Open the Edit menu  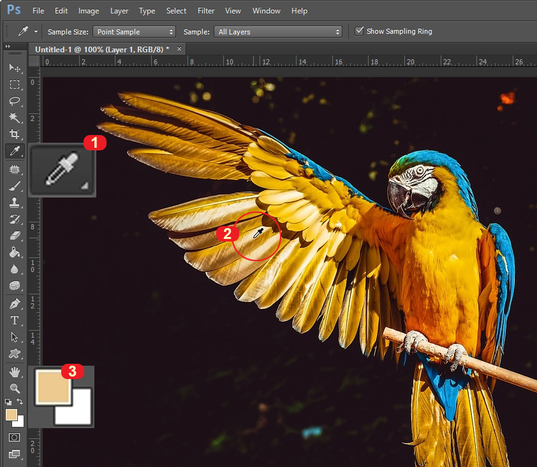(x=61, y=11)
